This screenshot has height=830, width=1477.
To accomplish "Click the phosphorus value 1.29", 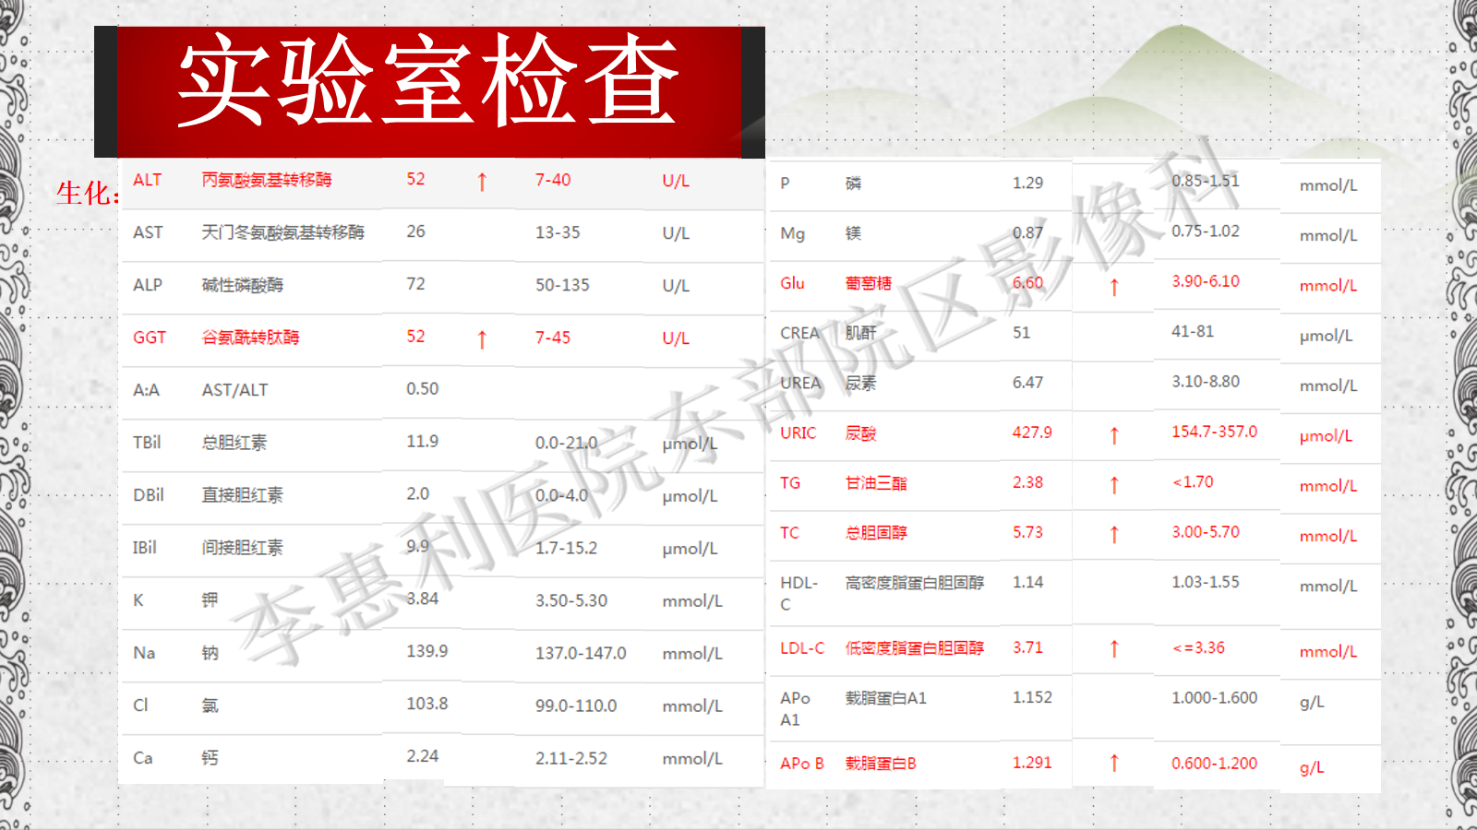I will click(x=1027, y=183).
